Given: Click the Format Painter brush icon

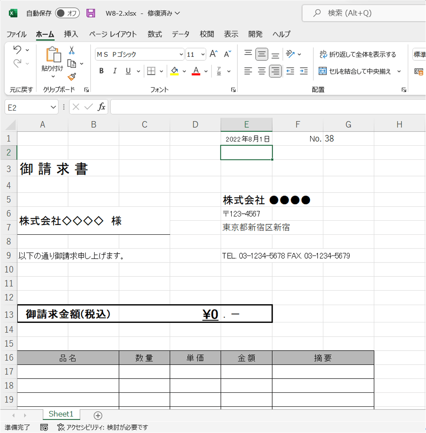Looking at the screenshot, I should [72, 76].
